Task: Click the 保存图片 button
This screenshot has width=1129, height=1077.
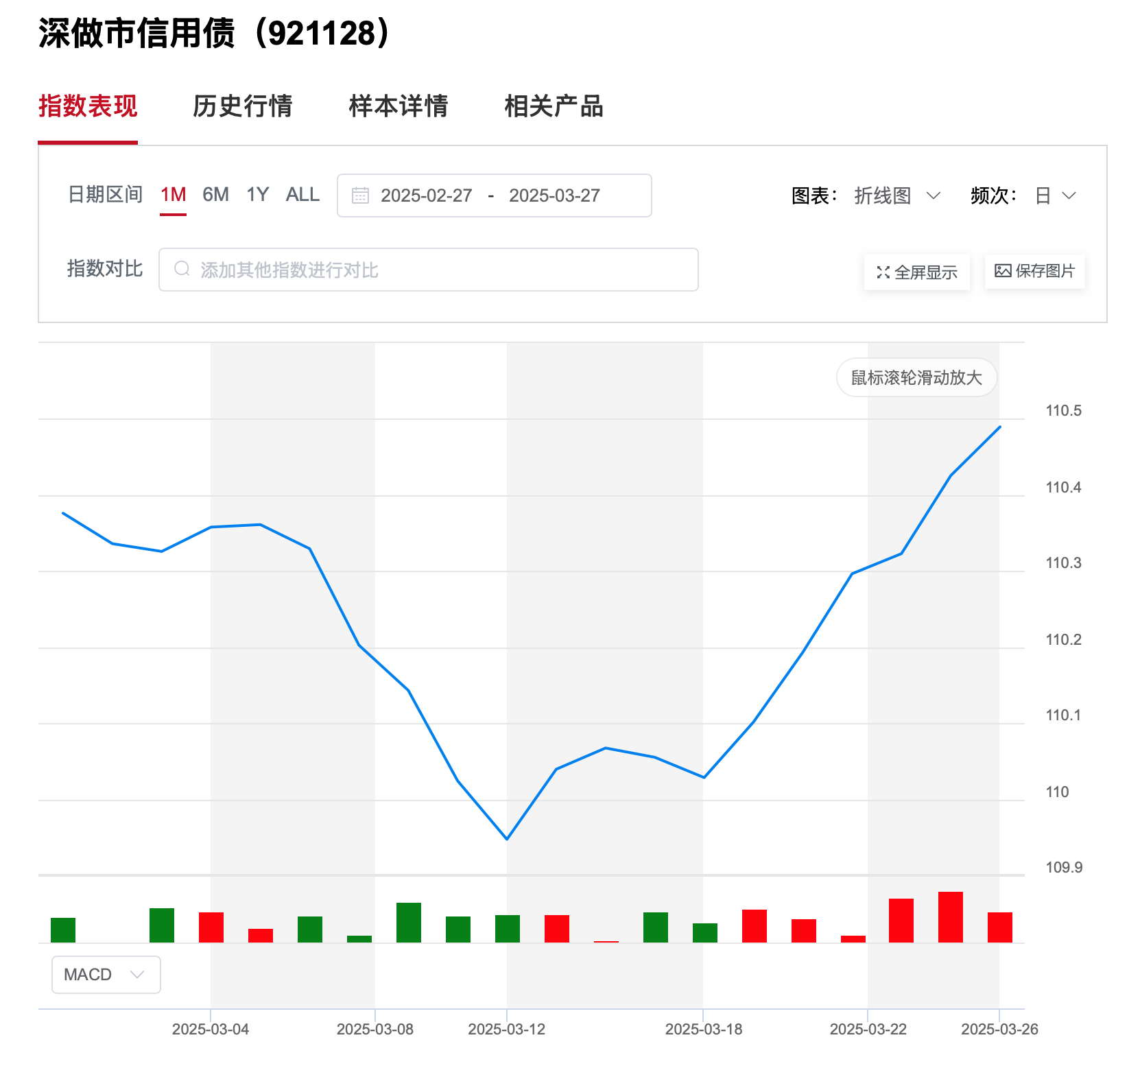Action: (1034, 272)
